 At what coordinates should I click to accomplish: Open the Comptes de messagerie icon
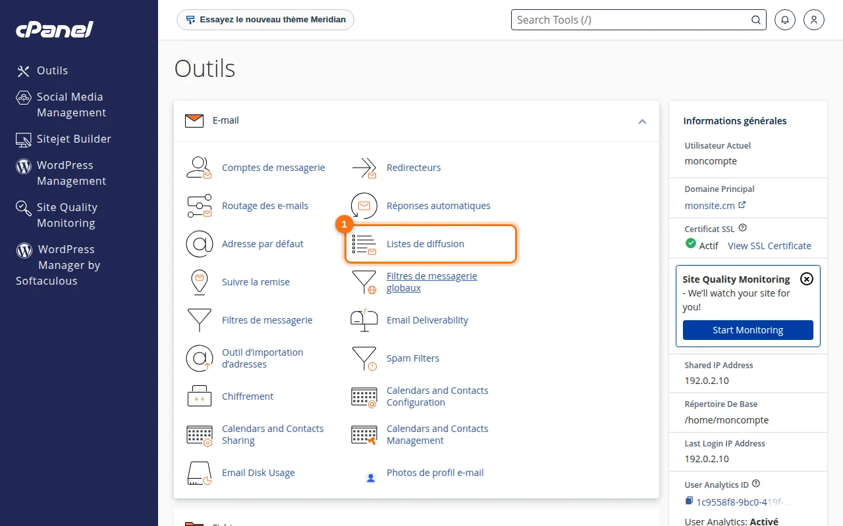pos(199,168)
